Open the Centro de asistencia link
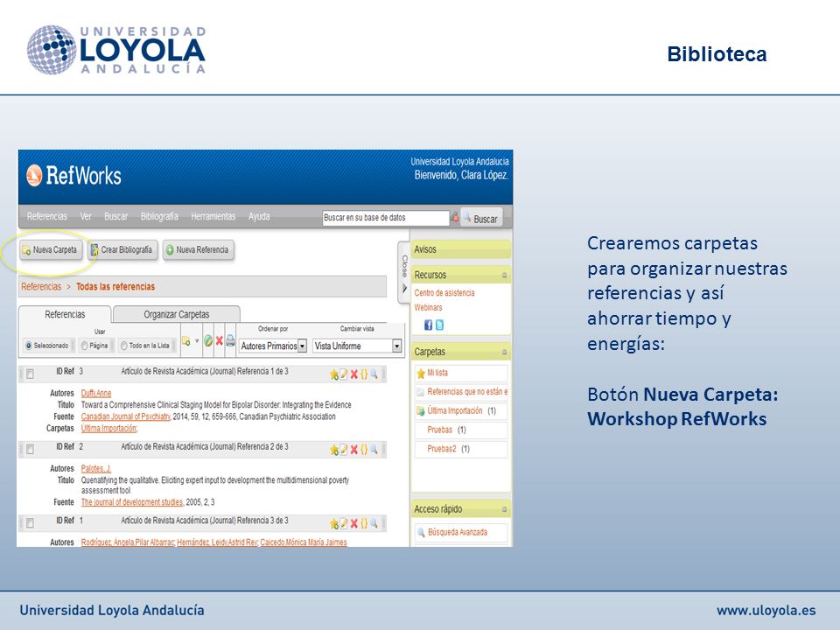The image size is (840, 630). (x=444, y=293)
